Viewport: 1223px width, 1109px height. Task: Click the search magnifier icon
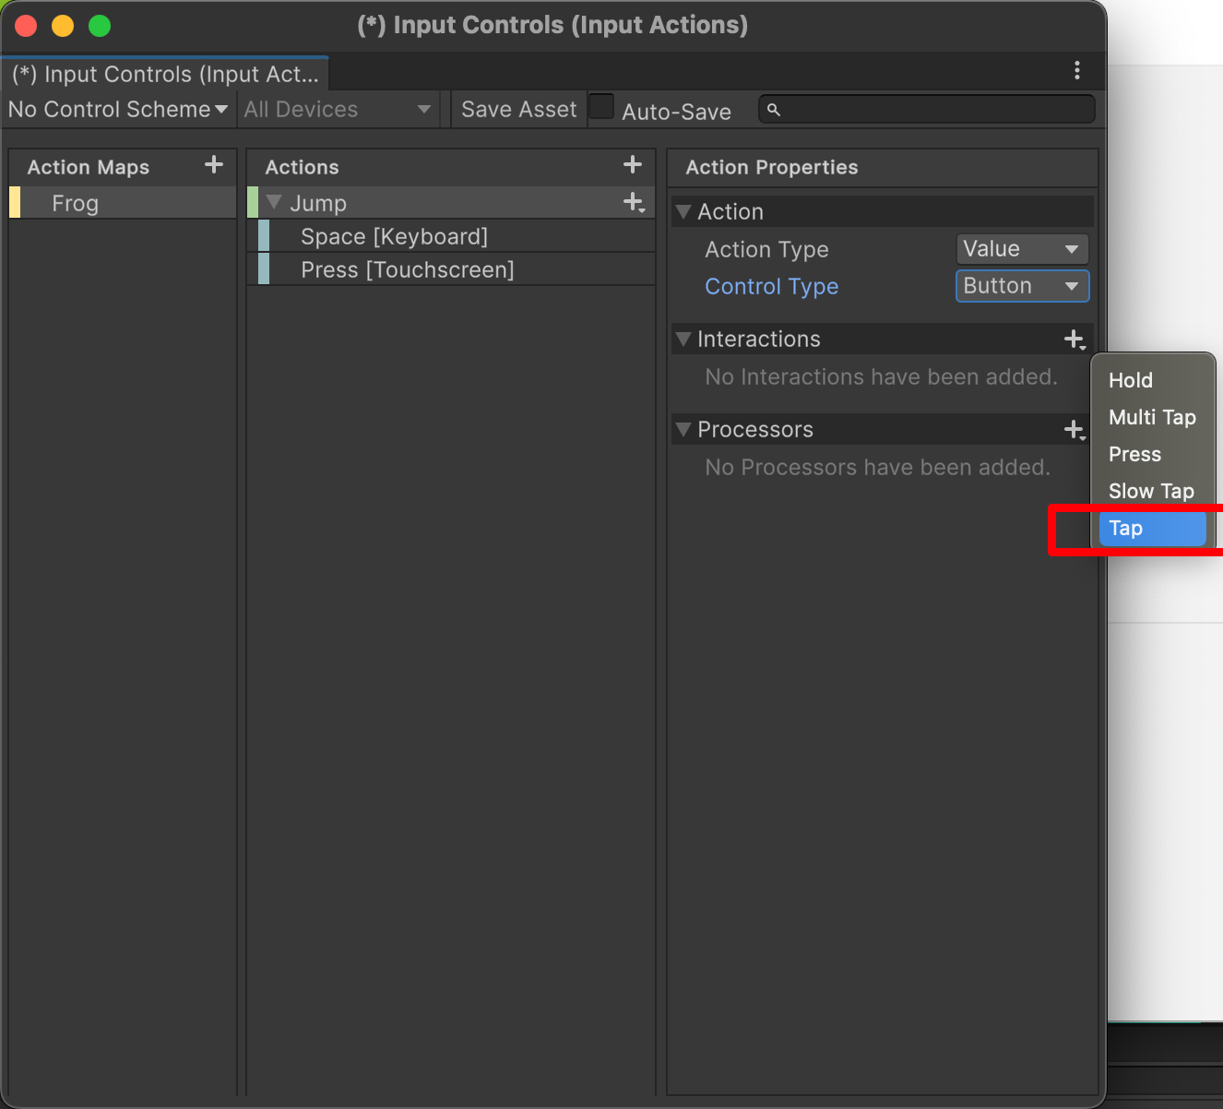click(774, 110)
